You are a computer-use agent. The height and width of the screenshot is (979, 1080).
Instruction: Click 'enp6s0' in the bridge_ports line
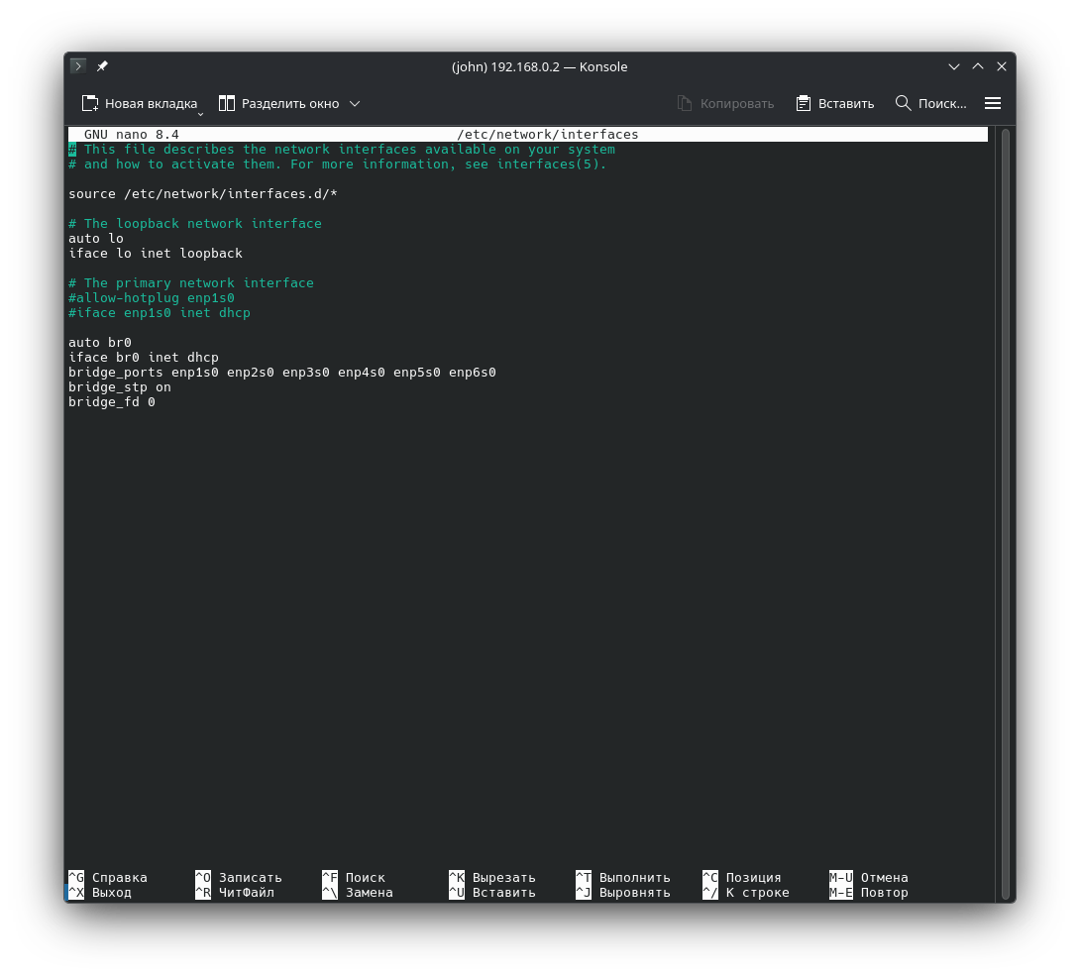click(x=473, y=372)
